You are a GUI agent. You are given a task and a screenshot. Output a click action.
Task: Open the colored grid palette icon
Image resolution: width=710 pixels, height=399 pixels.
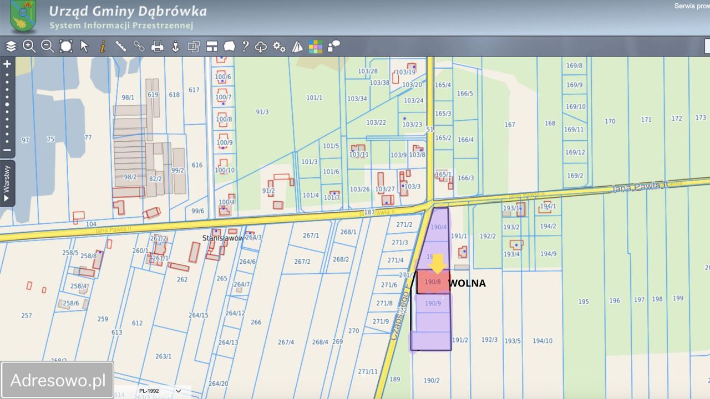316,47
